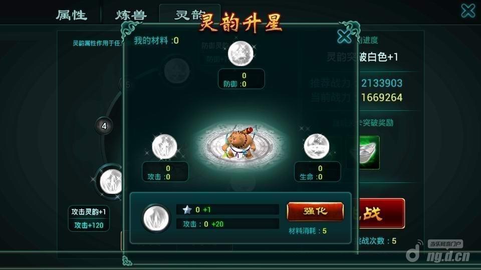Click the silver ingot reward icon
The width and height of the screenshot is (481, 270).
(x=369, y=152)
